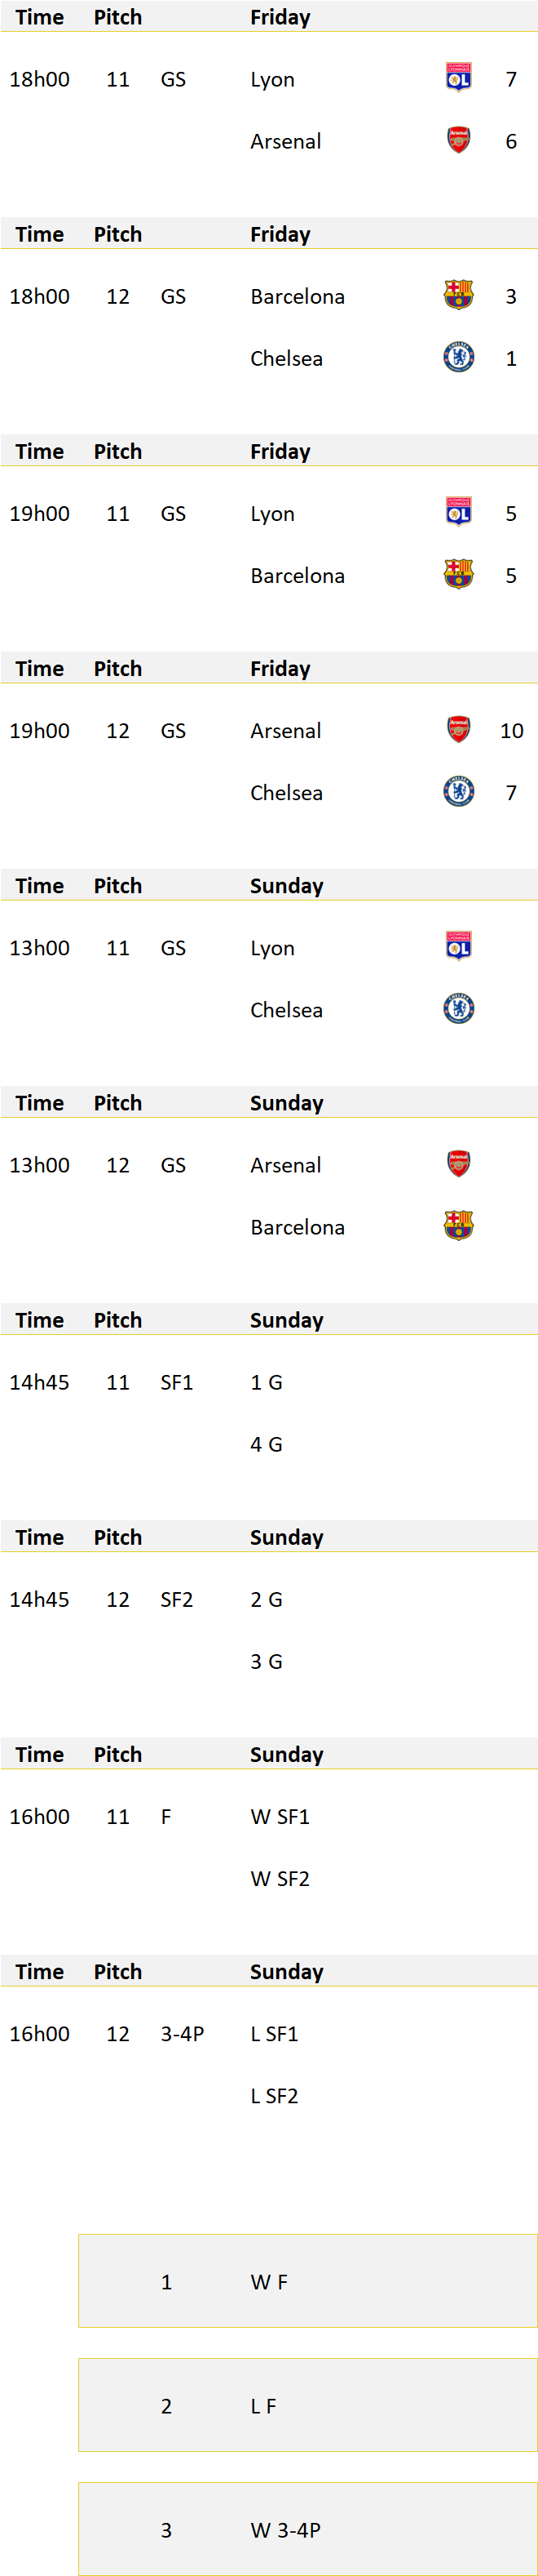
Task: Click 3 G team in semifinal SF2
Action: (267, 1661)
